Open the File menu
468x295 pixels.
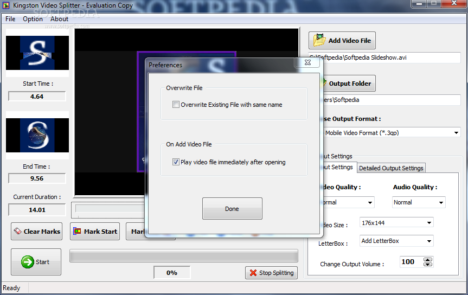(x=10, y=19)
